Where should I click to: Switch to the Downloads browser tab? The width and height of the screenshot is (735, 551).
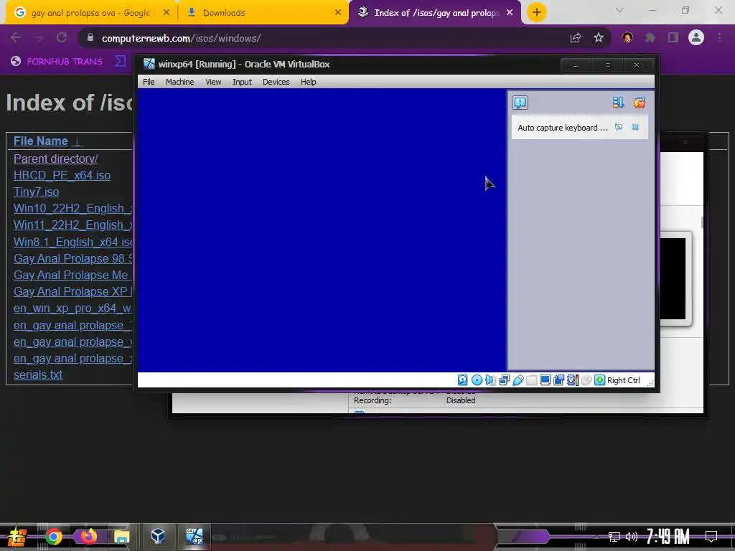(x=263, y=13)
